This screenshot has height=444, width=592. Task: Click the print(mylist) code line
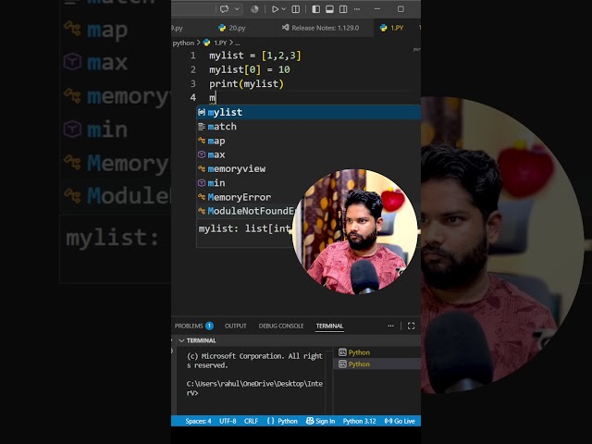point(247,83)
